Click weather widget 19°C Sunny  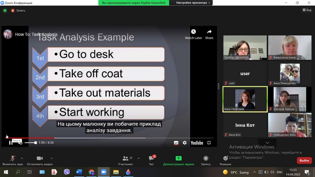tap(236, 172)
